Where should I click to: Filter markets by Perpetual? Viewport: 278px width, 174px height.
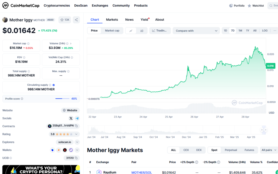point(231,150)
